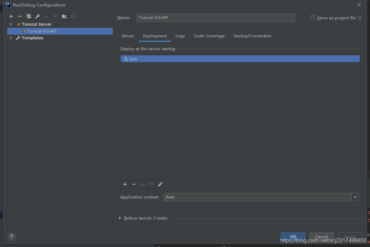Screen dimensions: 370x247
Task: Click the Cancel button
Action: pyautogui.click(x=322, y=236)
